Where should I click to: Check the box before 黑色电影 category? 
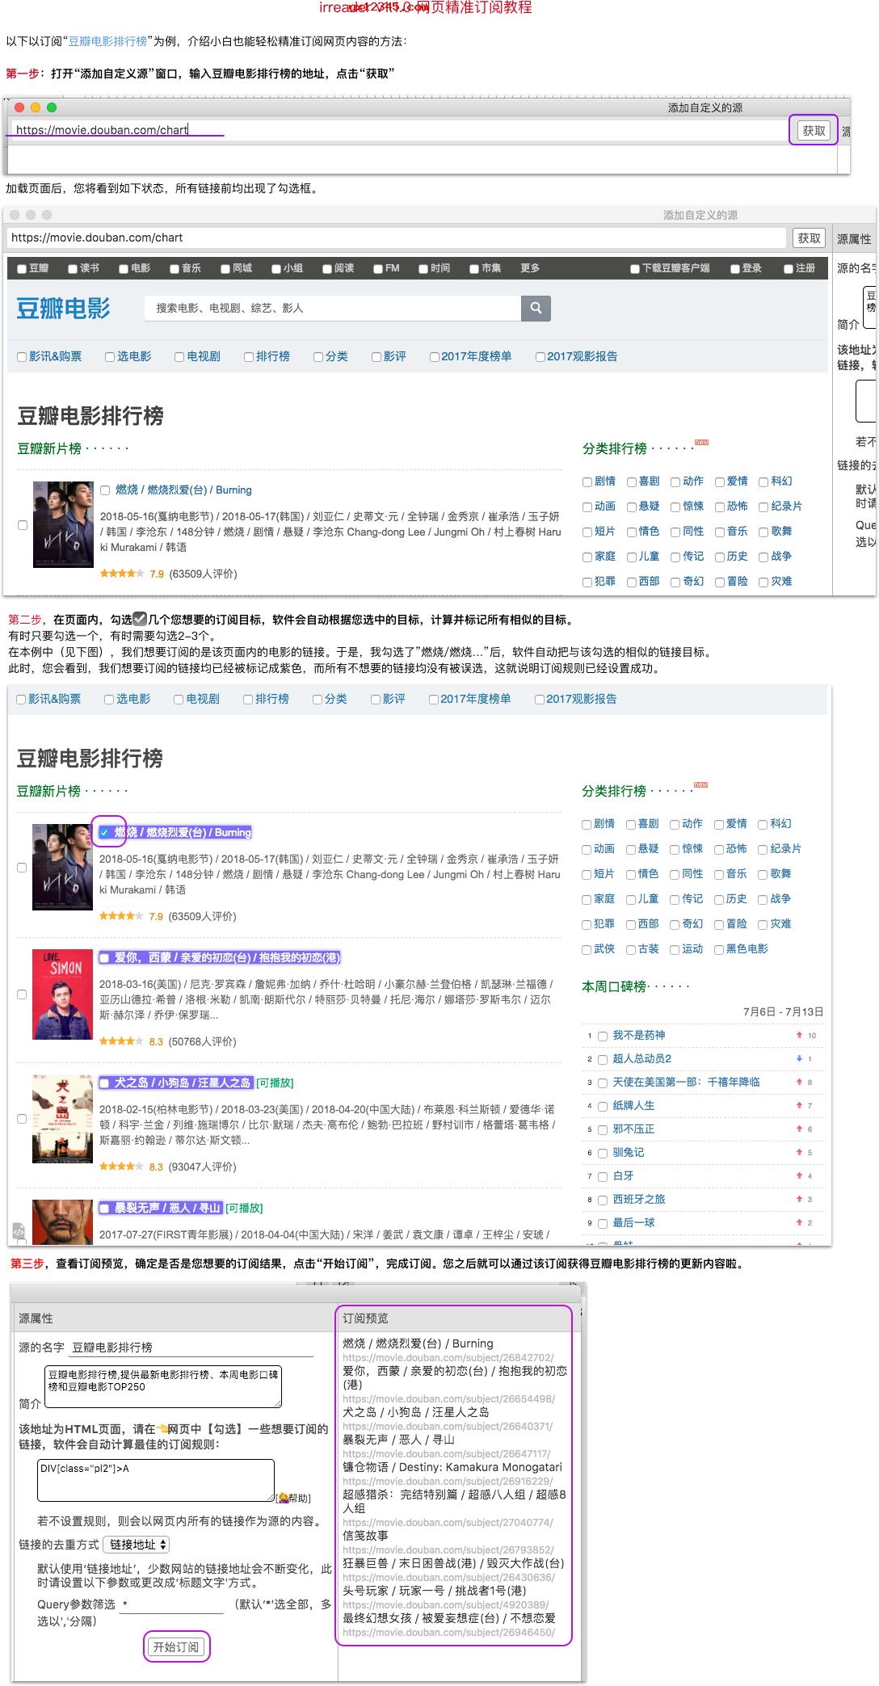point(719,949)
